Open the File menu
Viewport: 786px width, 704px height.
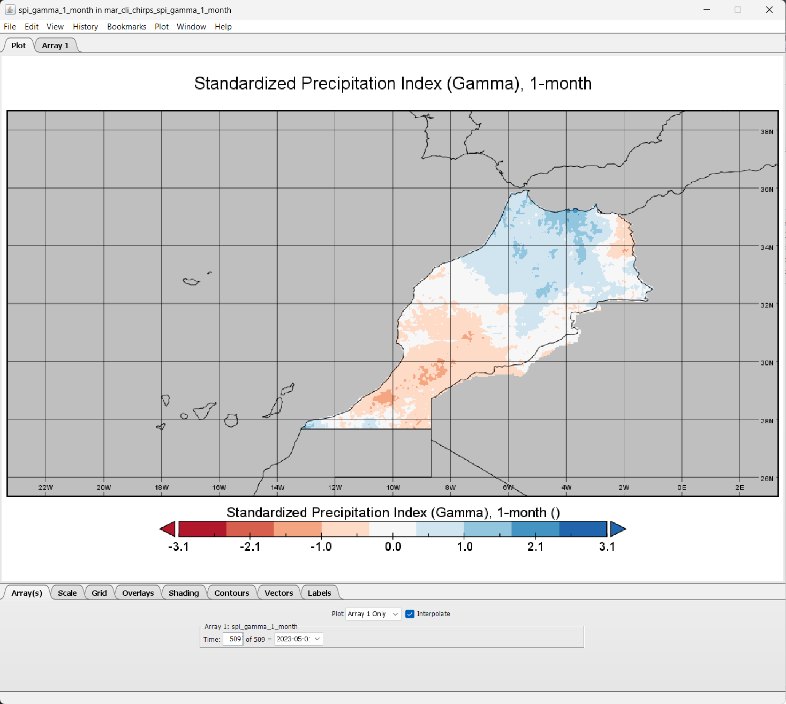[10, 27]
